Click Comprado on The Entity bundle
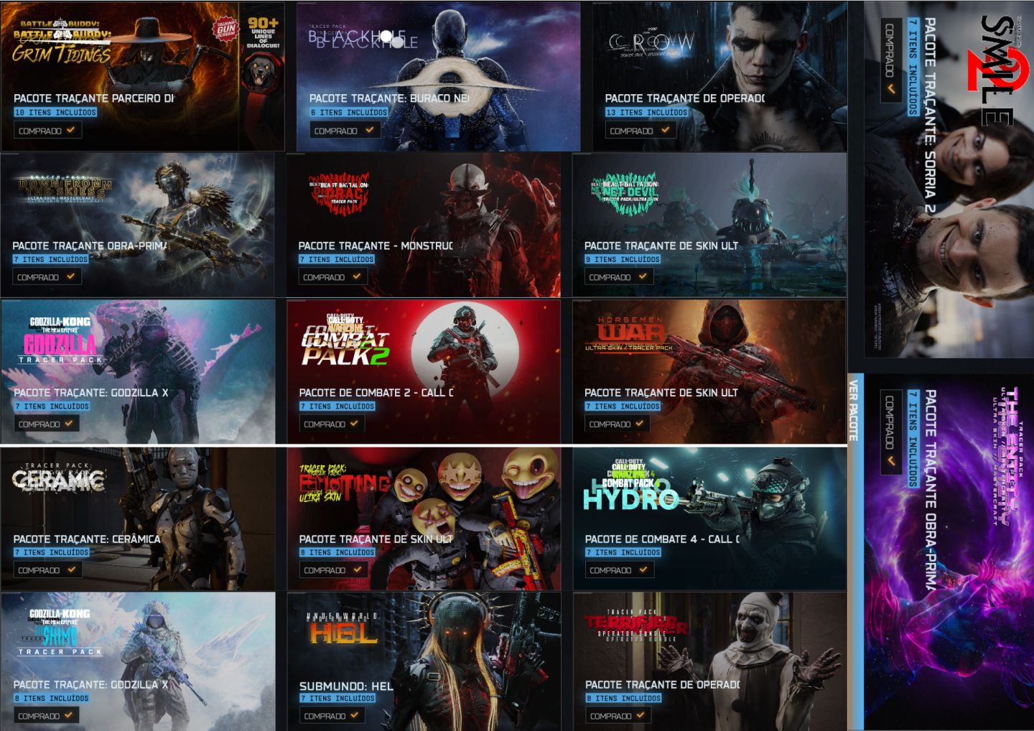This screenshot has height=731, width=1034. coord(891,431)
